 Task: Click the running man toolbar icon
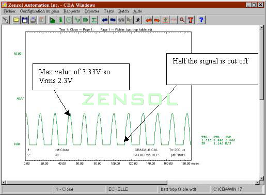pos(138,20)
